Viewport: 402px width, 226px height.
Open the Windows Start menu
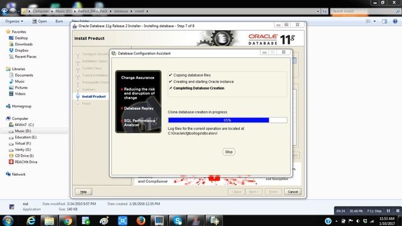click(x=8, y=220)
